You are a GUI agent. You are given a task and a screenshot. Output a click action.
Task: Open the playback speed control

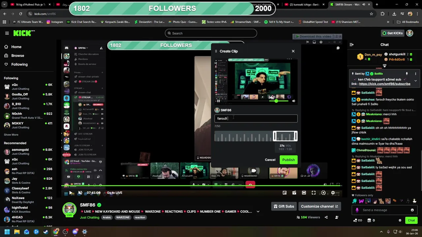[323, 193]
